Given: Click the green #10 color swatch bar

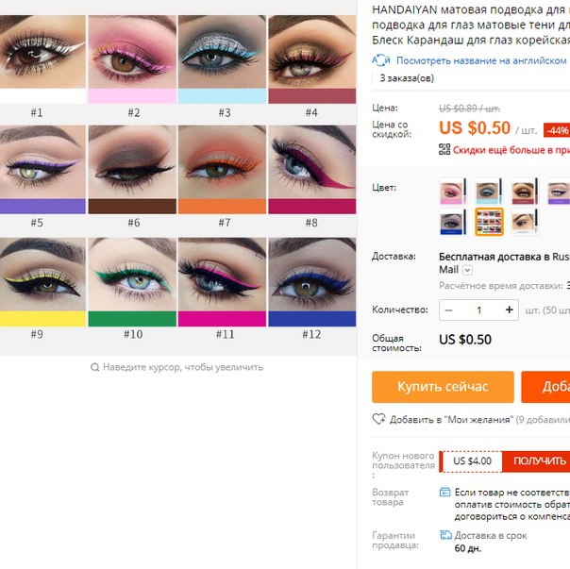Looking at the screenshot, I should click(x=132, y=319).
